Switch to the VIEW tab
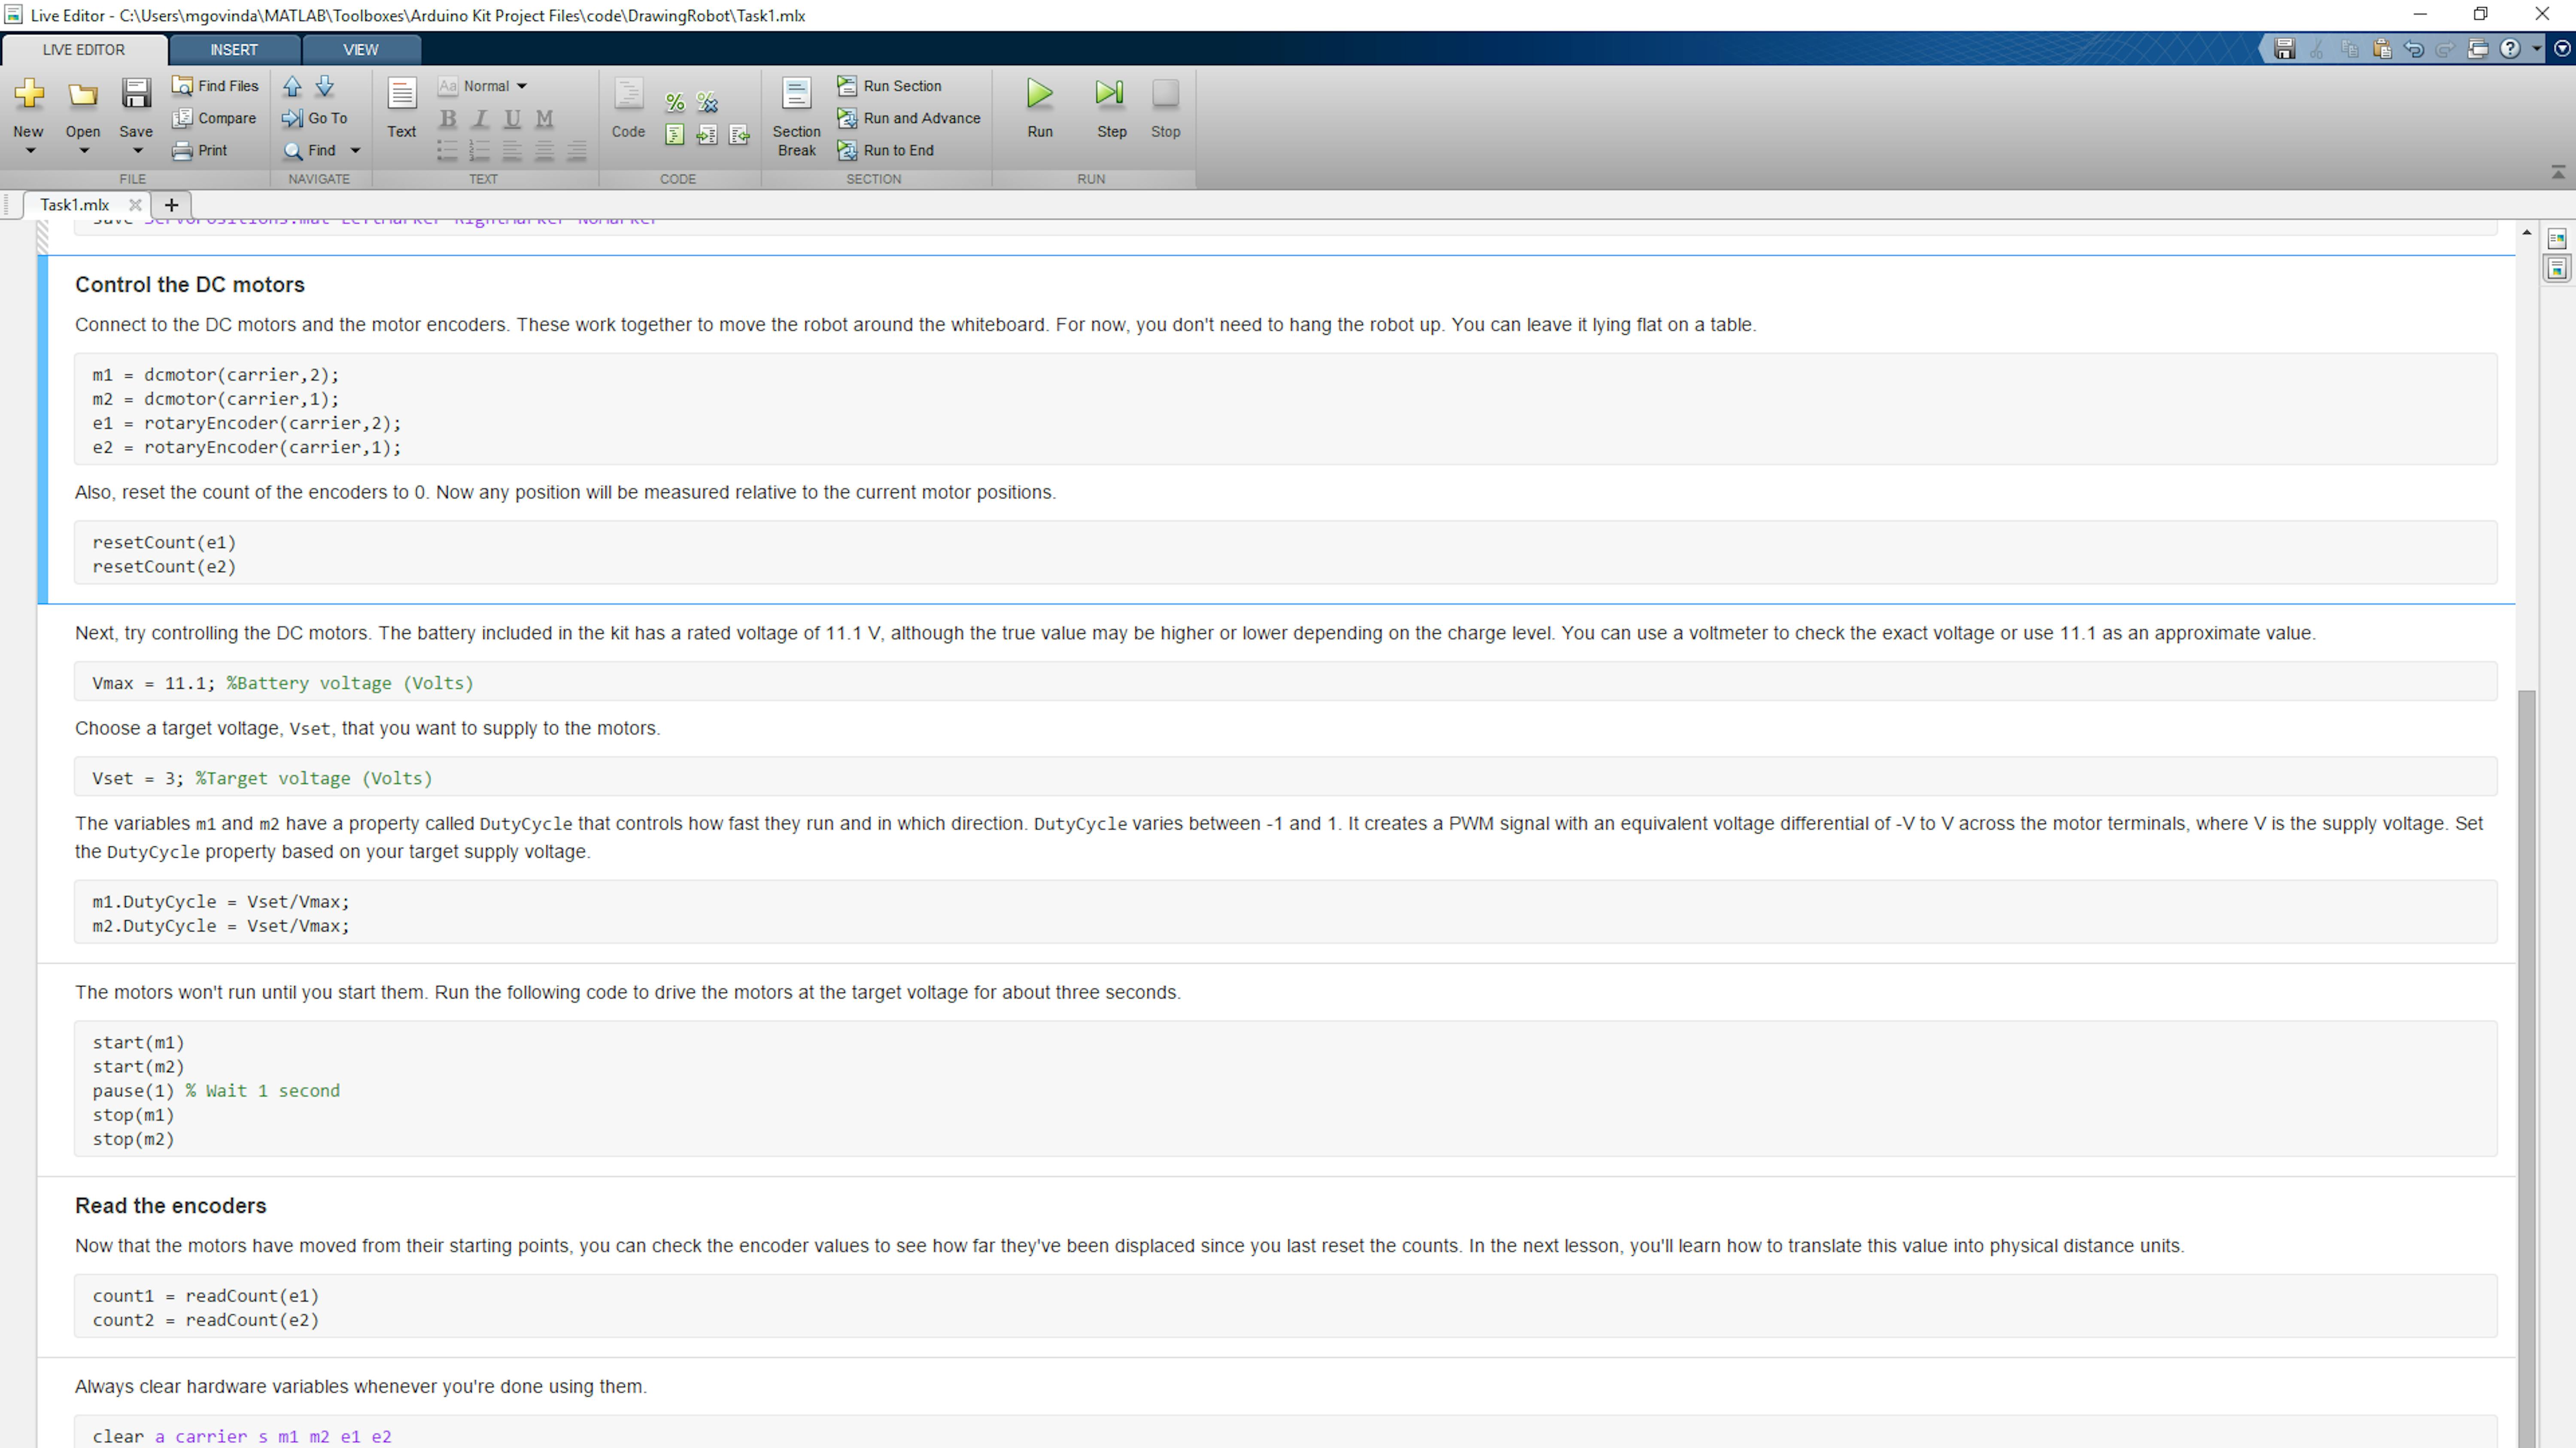Screen dimensions: 2576x1448 pyautogui.click(x=361, y=50)
